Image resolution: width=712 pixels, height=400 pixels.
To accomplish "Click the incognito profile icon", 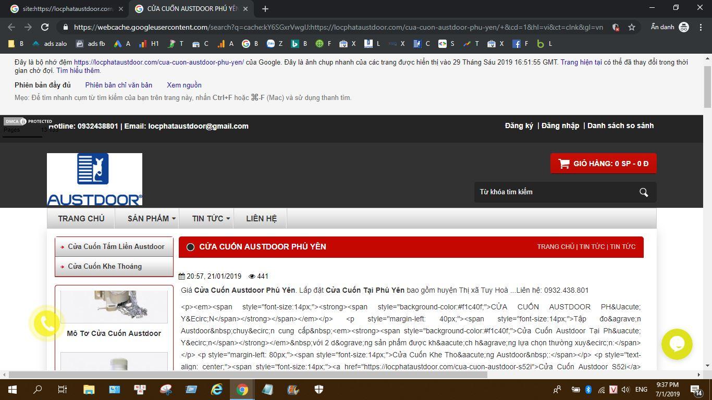I will 684,27.
